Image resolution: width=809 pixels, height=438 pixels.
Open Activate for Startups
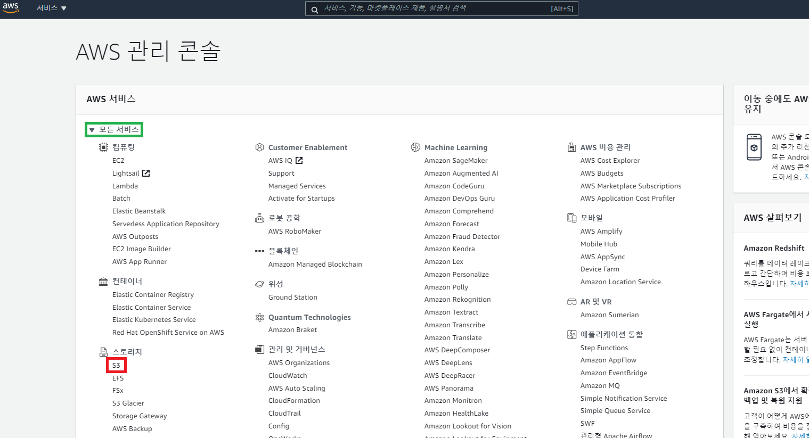tap(301, 199)
